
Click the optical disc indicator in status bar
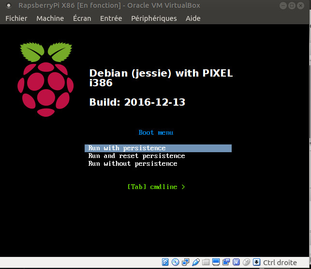click(x=176, y=262)
